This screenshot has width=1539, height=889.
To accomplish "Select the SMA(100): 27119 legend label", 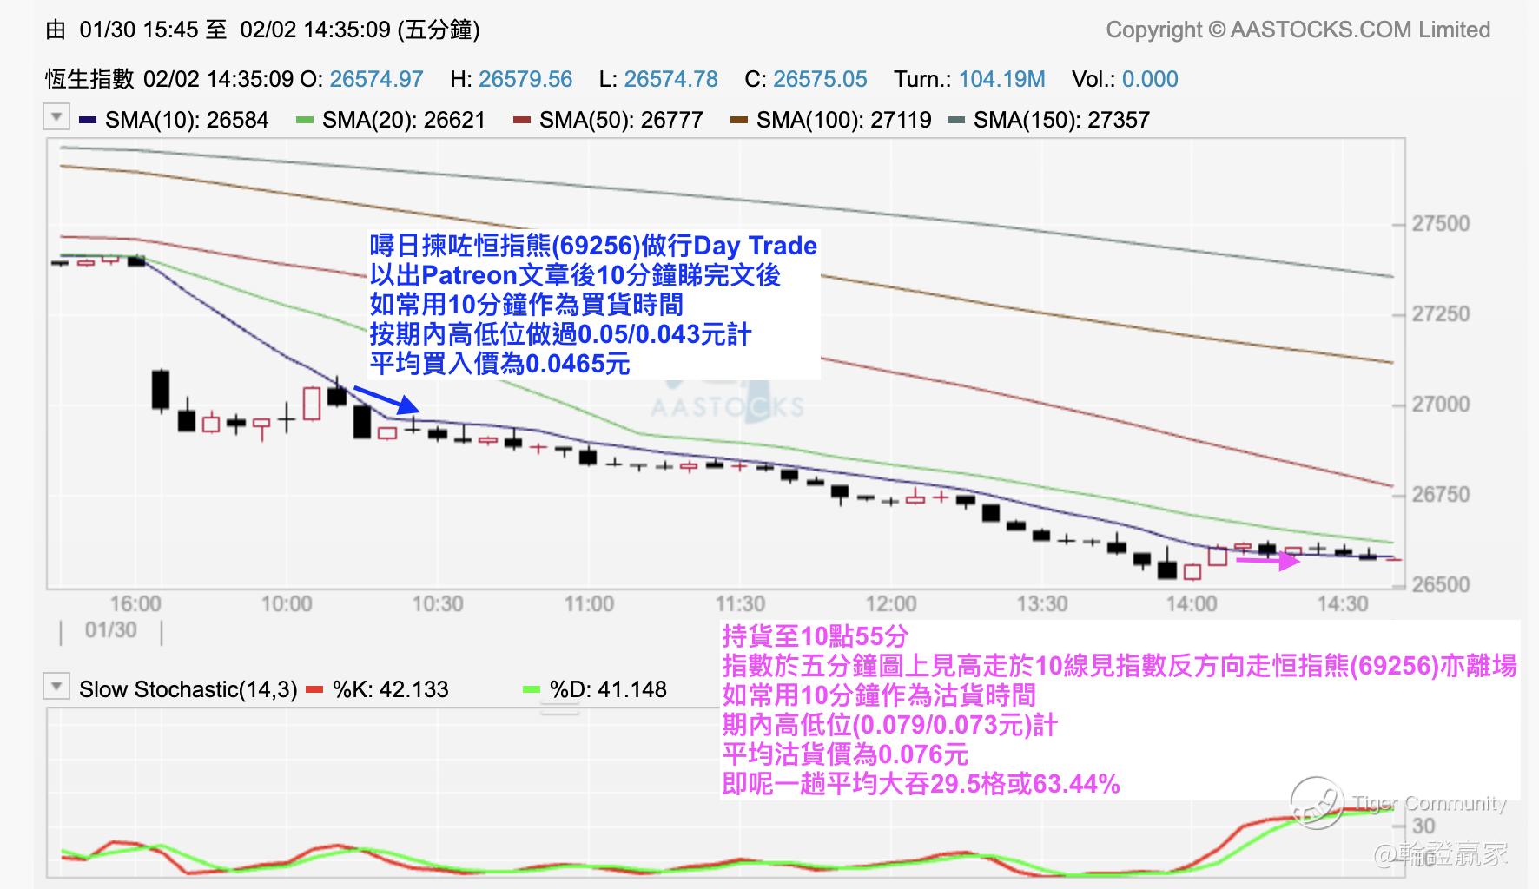I will [844, 120].
